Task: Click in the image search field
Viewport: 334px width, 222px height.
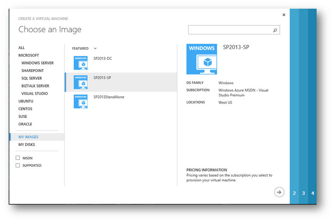Action: coord(234,30)
